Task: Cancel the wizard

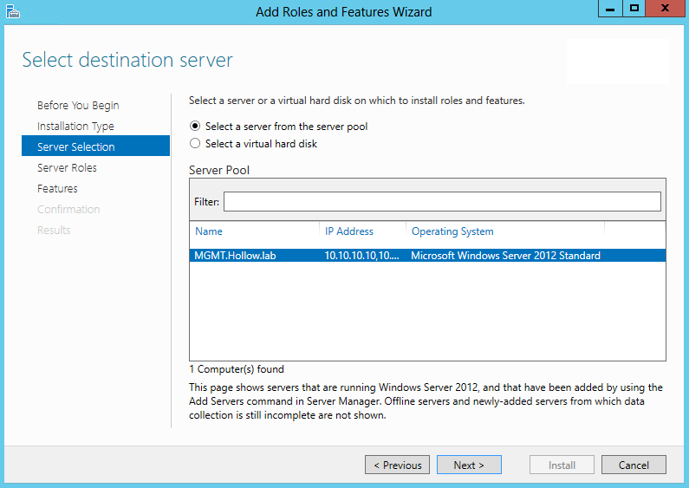Action: (x=634, y=465)
